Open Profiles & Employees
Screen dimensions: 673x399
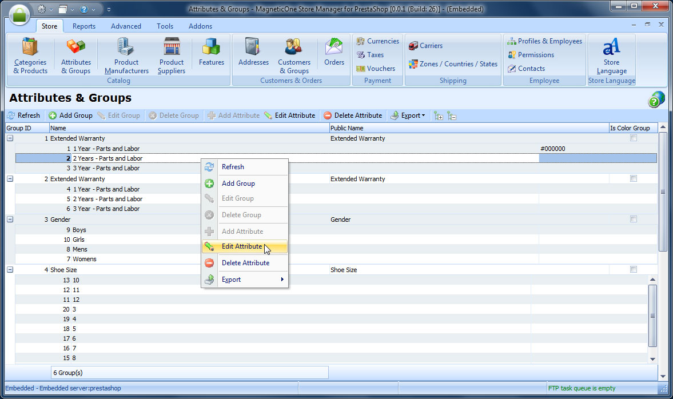tap(545, 41)
